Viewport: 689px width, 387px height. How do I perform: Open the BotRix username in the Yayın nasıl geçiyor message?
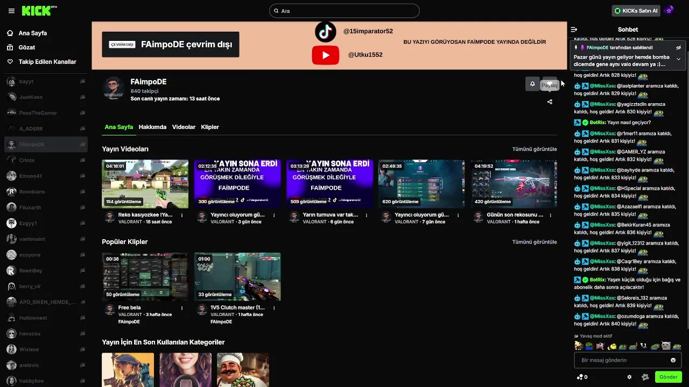tap(597, 123)
